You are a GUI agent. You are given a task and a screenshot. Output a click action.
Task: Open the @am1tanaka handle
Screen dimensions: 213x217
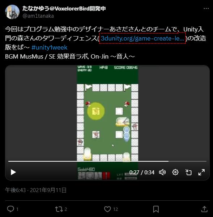pos(38,16)
